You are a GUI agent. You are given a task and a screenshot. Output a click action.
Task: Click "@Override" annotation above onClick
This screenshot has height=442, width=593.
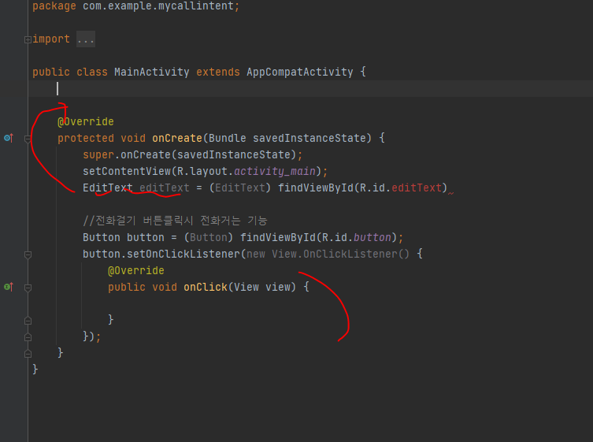click(136, 270)
